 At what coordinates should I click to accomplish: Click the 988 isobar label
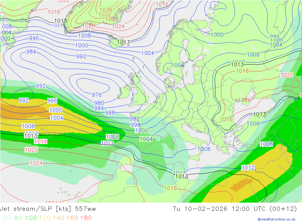(x=110, y=113)
